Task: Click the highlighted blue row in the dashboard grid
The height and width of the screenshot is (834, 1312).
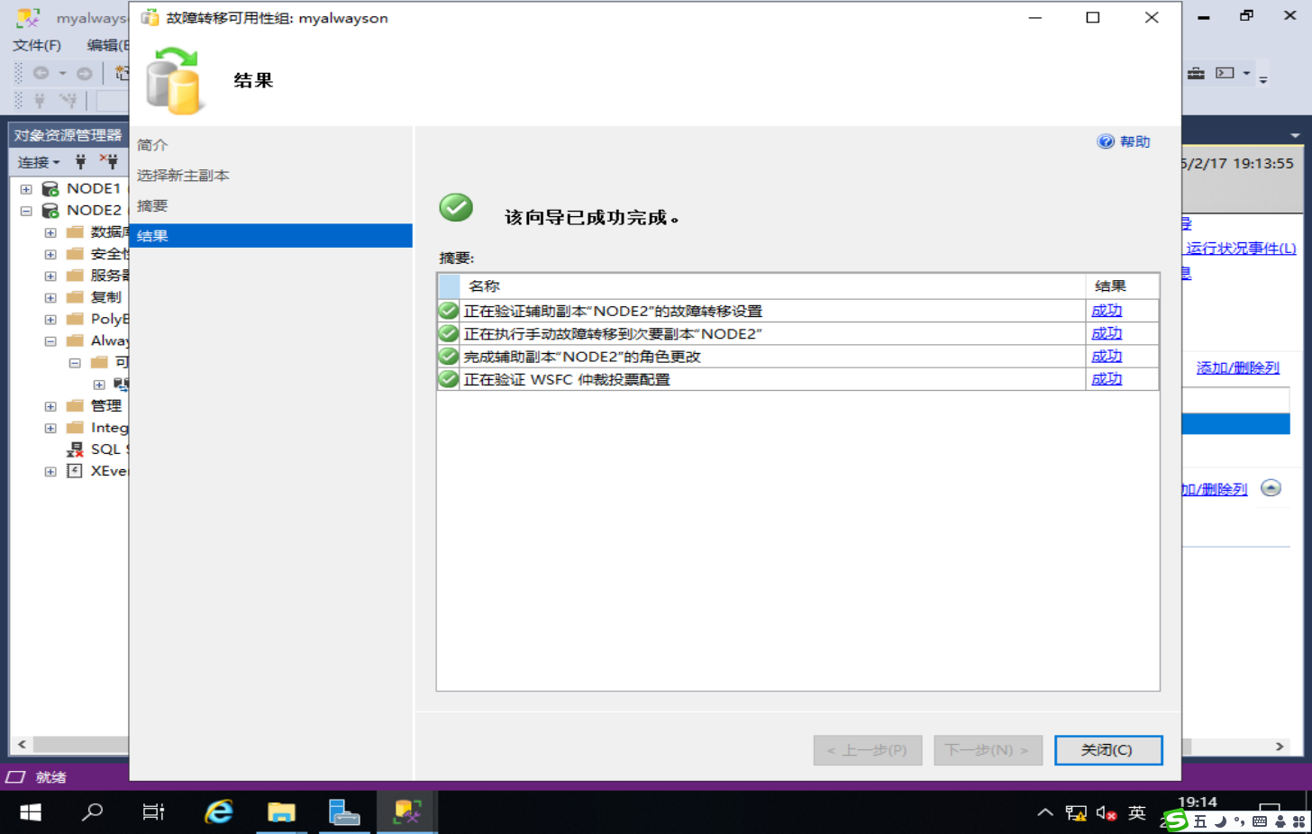Action: [1235, 424]
